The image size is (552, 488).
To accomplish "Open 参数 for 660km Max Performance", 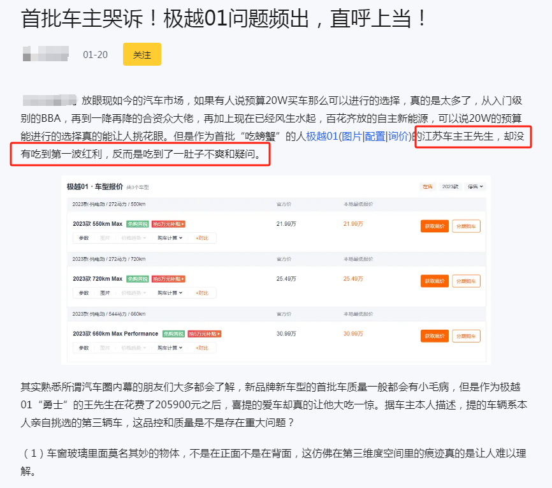I will (84, 348).
